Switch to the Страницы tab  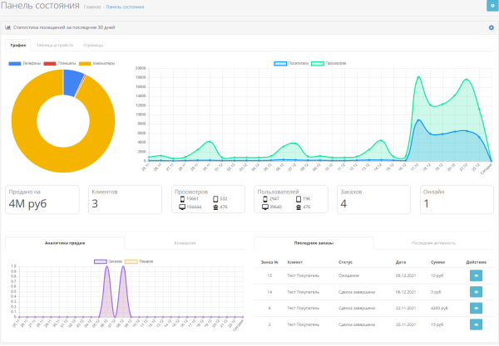93,45
